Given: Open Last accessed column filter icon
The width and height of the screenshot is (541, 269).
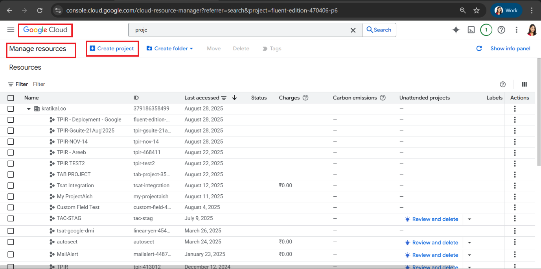Looking at the screenshot, I should pos(224,98).
